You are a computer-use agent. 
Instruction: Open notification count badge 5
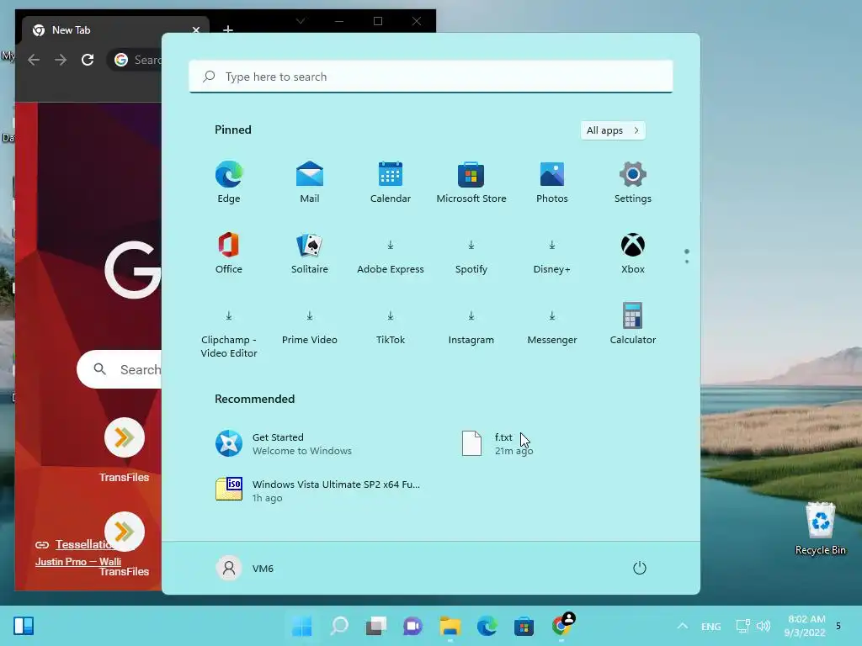tap(838, 626)
